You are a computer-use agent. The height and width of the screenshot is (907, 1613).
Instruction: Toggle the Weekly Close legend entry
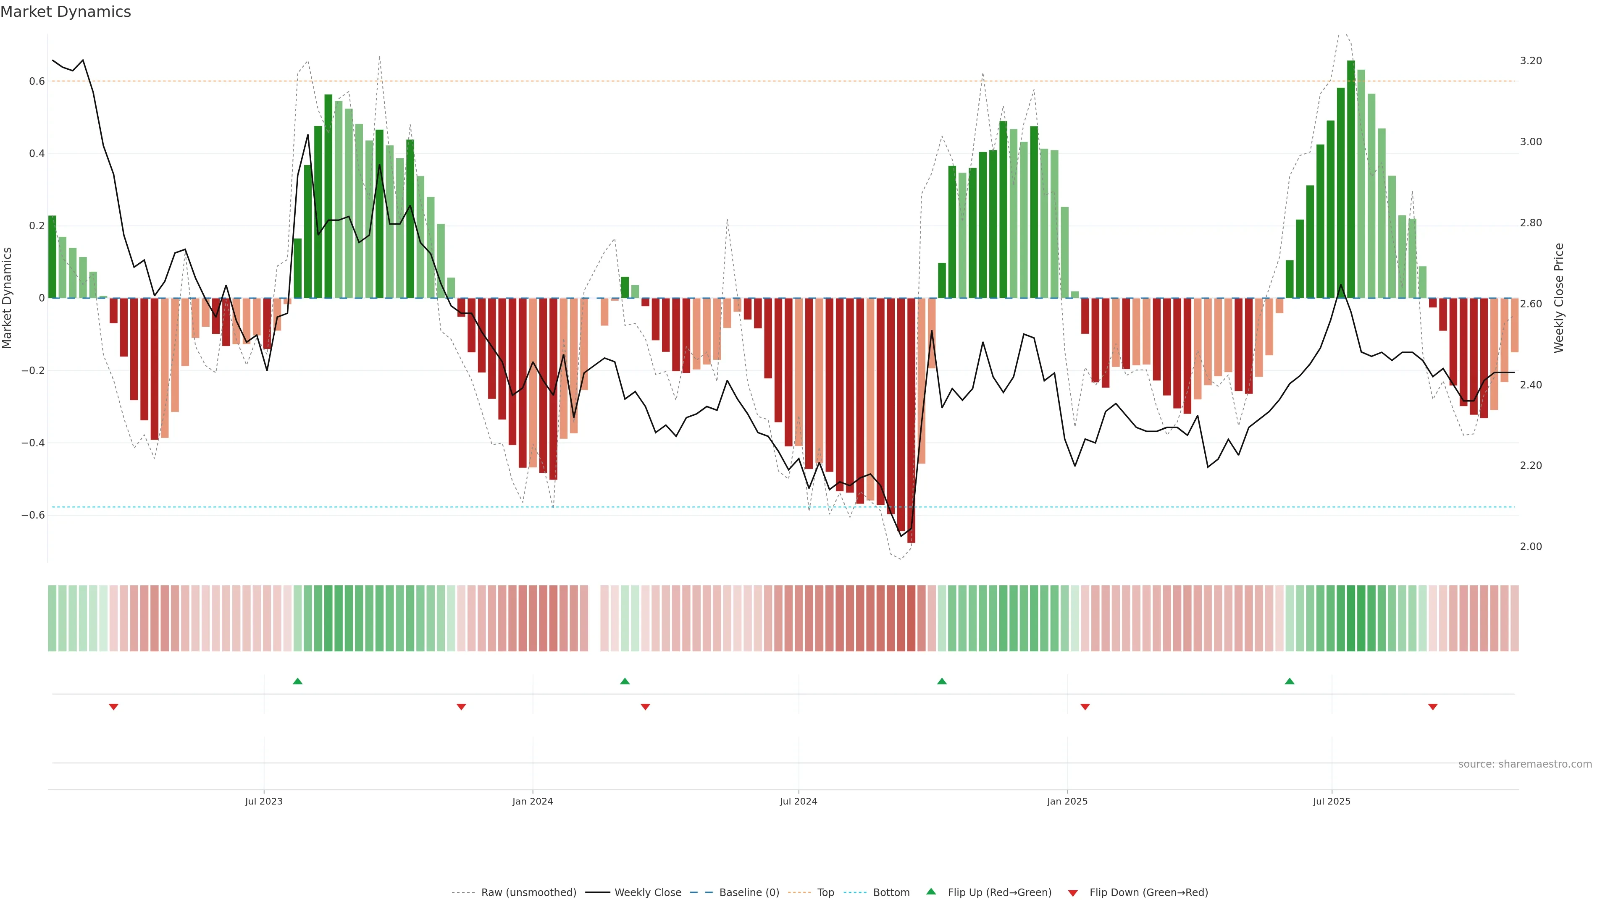[647, 892]
